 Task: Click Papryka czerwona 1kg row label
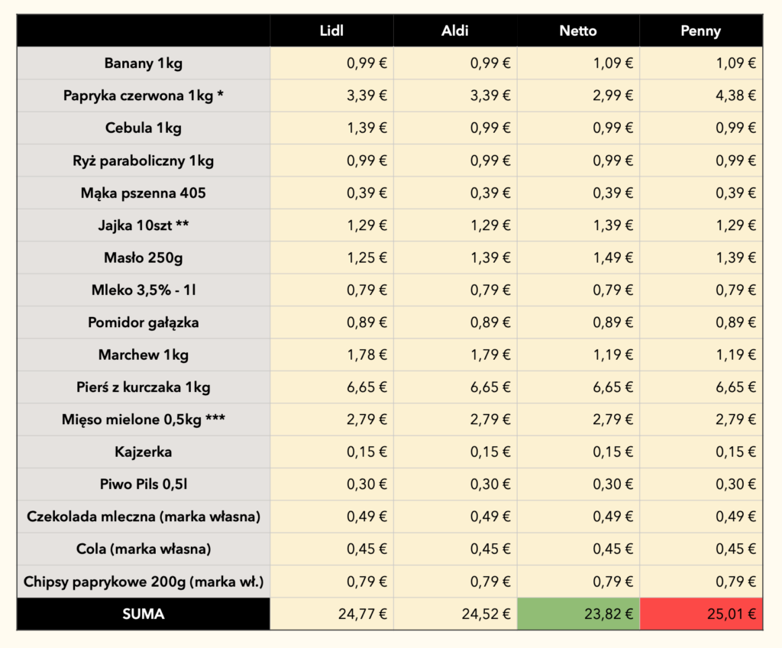[x=144, y=96]
